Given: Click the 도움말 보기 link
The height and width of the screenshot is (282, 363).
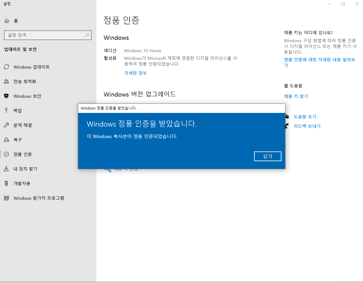Looking at the screenshot, I should click(x=305, y=117).
